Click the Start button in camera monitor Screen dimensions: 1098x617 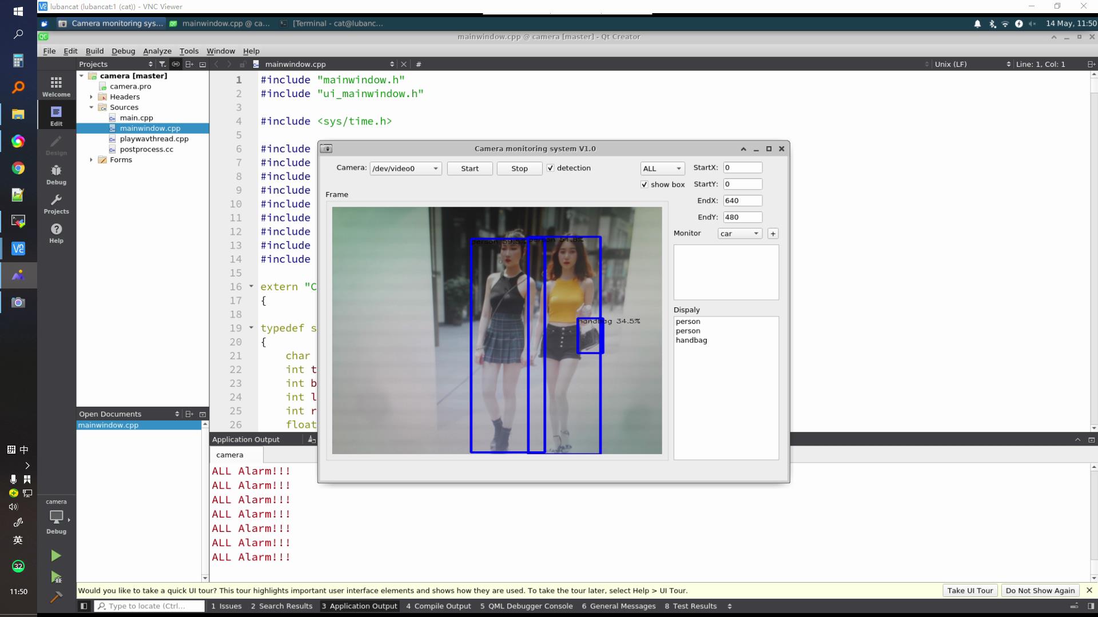[x=469, y=167]
